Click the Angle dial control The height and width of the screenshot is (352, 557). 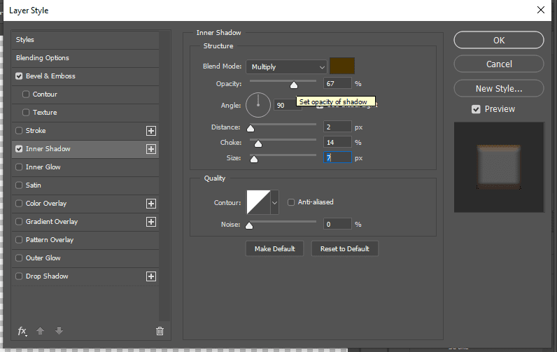coord(258,105)
